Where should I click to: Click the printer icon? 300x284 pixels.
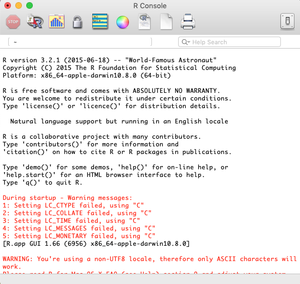[188, 22]
